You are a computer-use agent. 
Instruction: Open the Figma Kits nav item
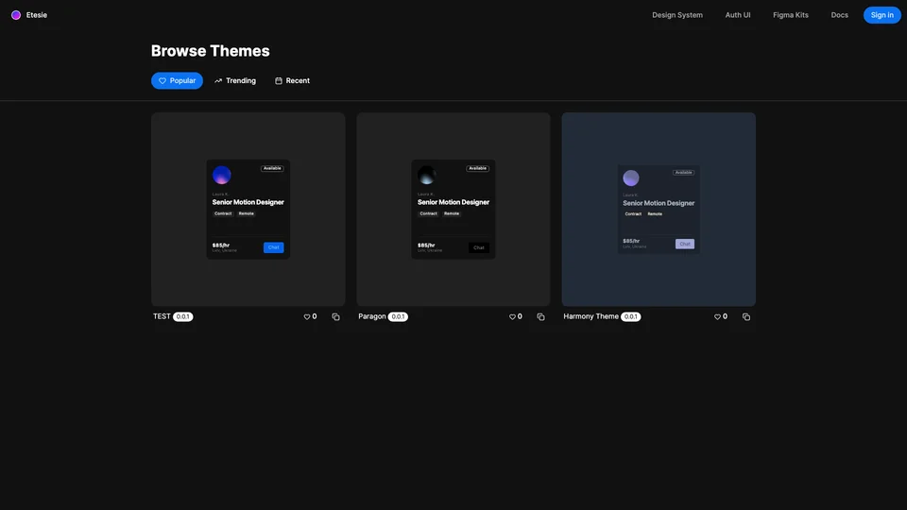click(791, 15)
